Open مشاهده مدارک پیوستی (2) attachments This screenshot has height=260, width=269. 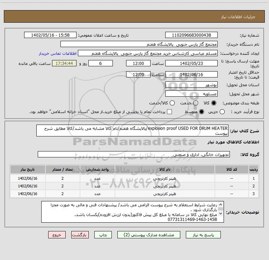point(149,235)
